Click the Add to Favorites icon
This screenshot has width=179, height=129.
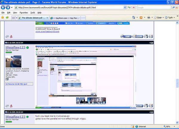pyautogui.click(x=7, y=18)
